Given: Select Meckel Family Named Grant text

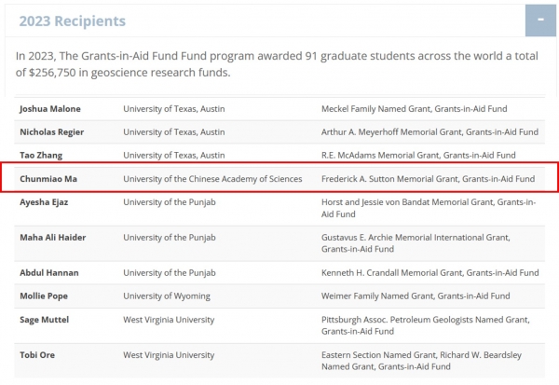Looking at the screenshot, I should tap(376, 109).
